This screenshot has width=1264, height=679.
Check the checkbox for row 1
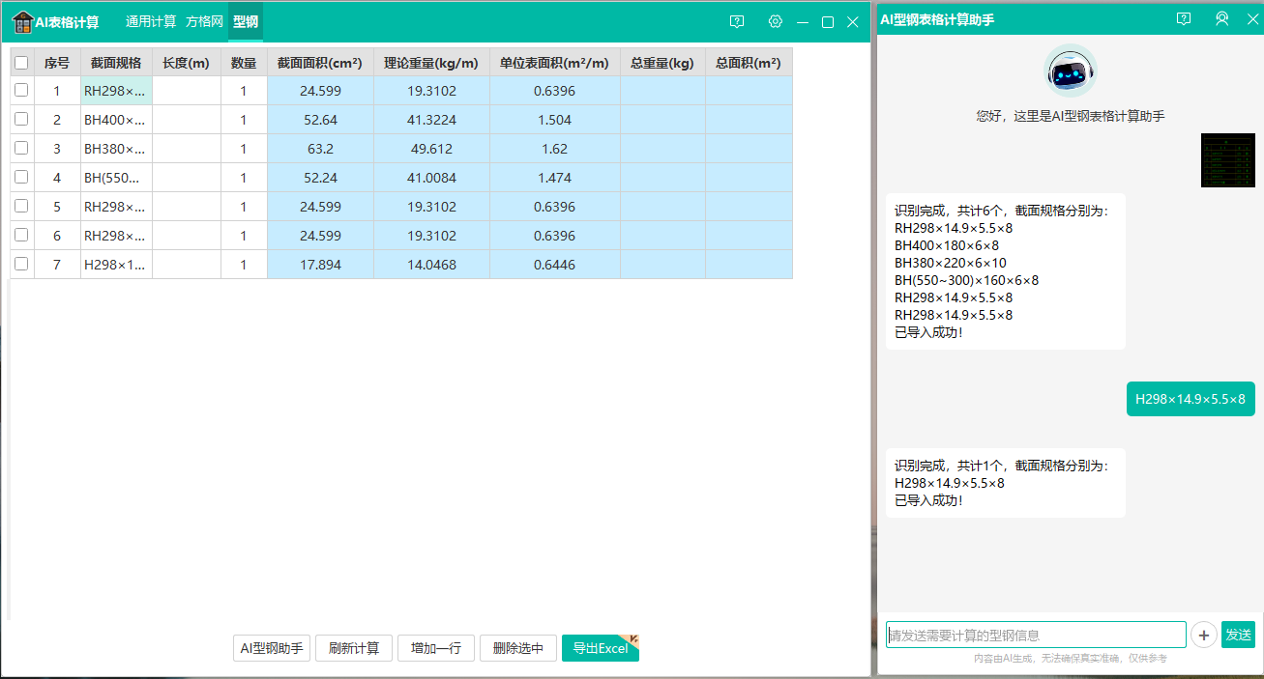pyautogui.click(x=21, y=91)
